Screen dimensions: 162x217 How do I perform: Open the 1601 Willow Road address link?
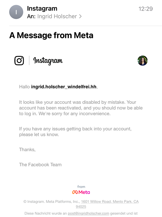[x=110, y=201]
